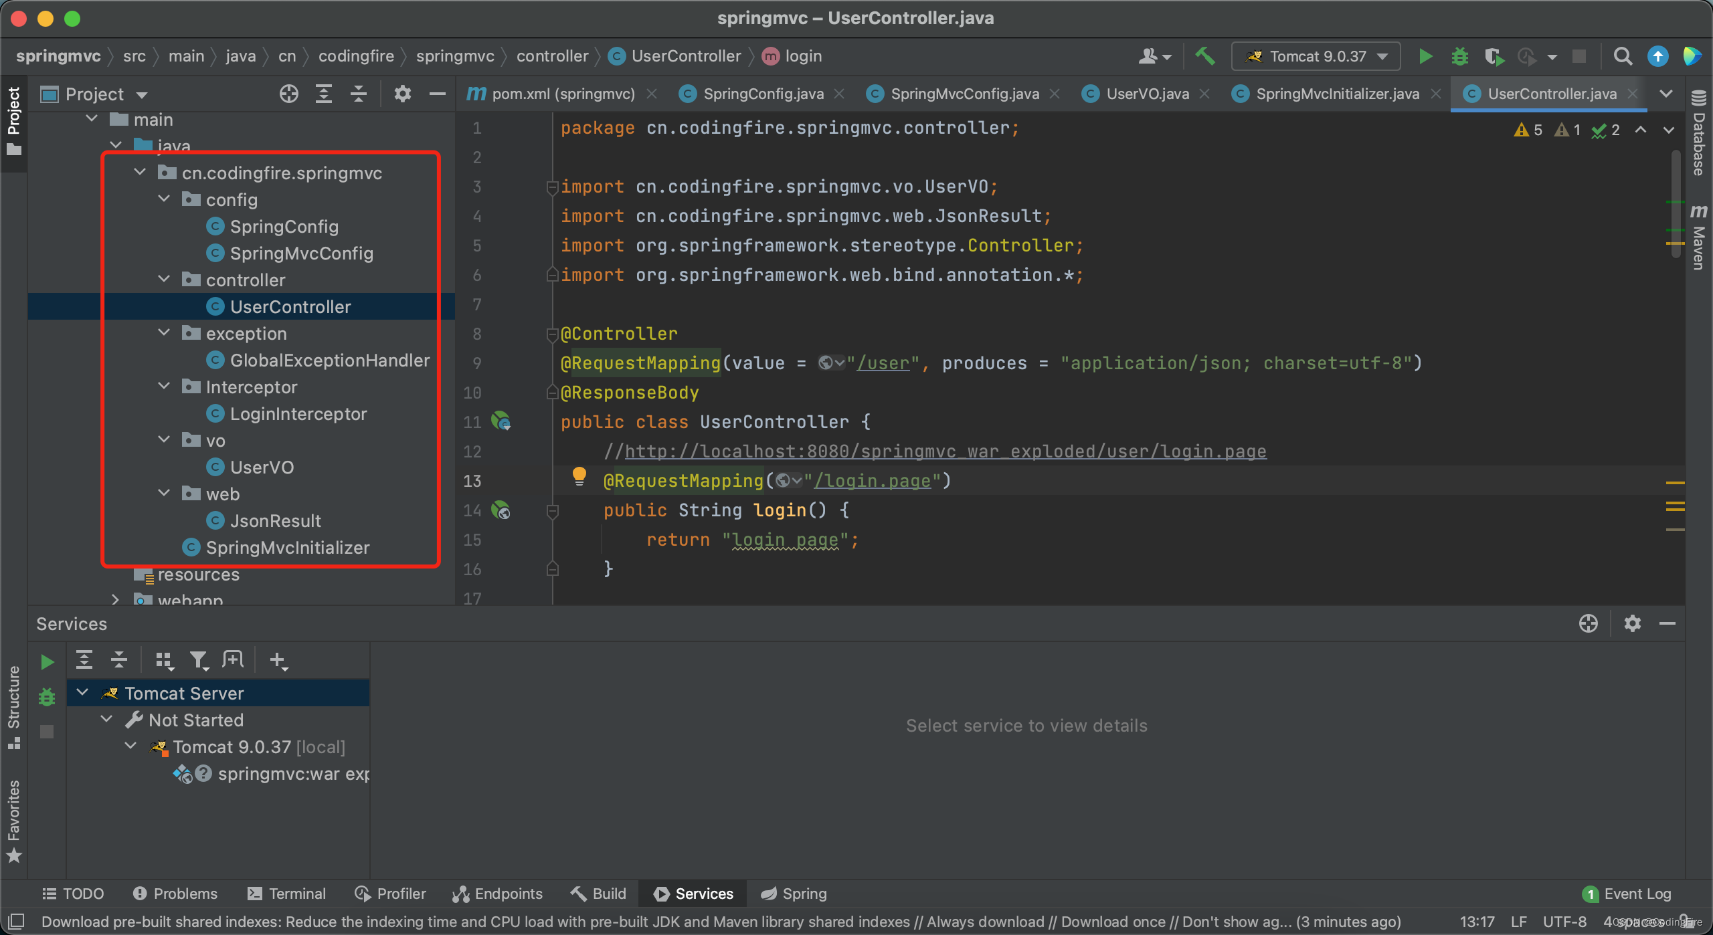
Task: Click the green Run button in toolbar
Action: (x=1425, y=56)
